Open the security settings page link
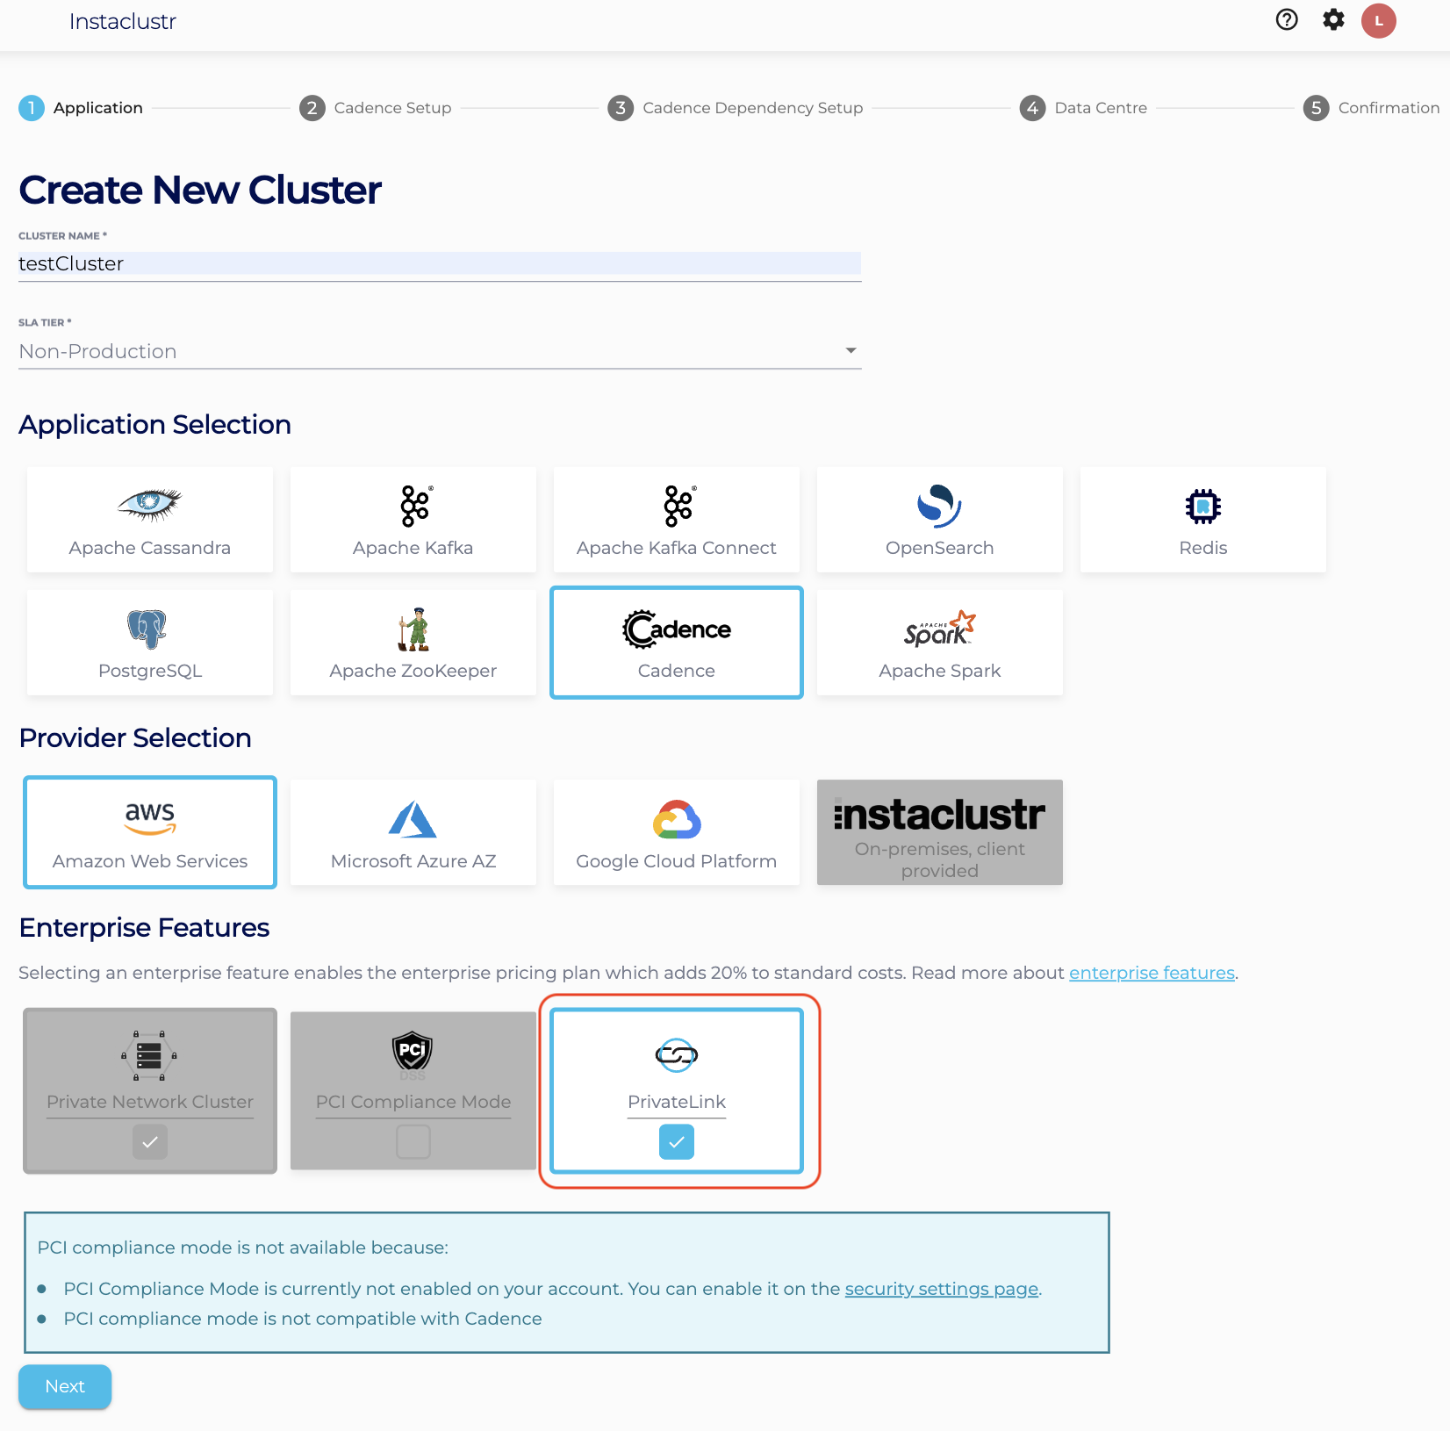This screenshot has height=1431, width=1450. click(941, 1289)
